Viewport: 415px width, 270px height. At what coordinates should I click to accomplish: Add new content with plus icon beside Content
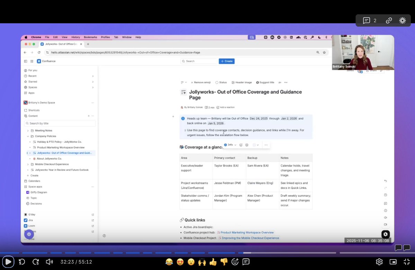click(x=89, y=116)
